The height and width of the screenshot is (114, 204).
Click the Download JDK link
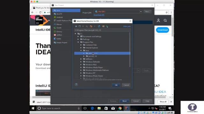click(99, 15)
